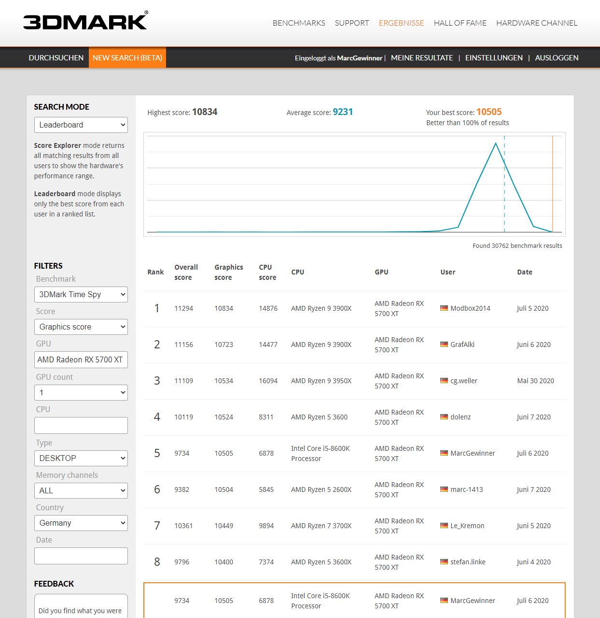Expand the Score type Graphics score dropdown
This screenshot has height=618, width=600.
(x=81, y=327)
